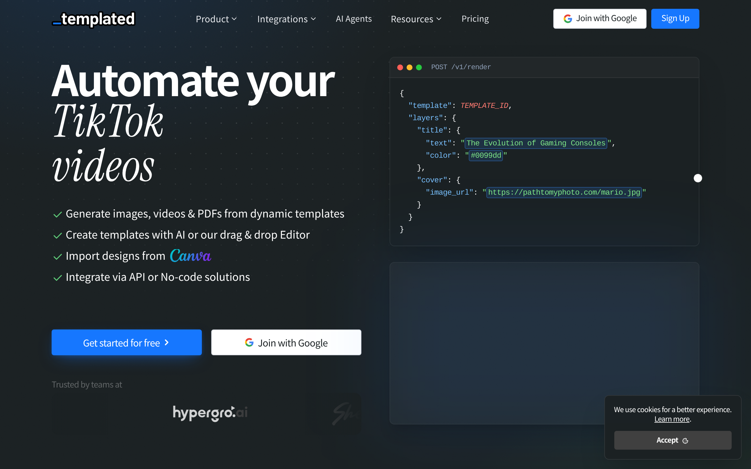Click the yellow dot in code window

[x=409, y=67]
